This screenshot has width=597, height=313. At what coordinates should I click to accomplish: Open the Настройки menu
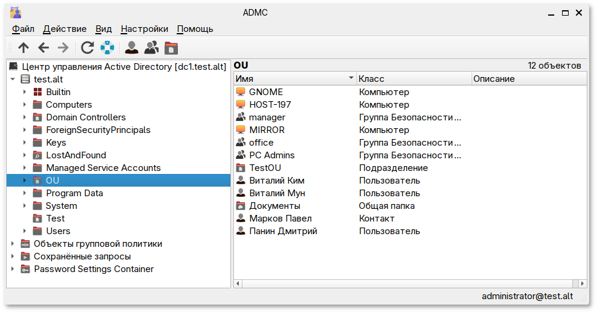[144, 29]
